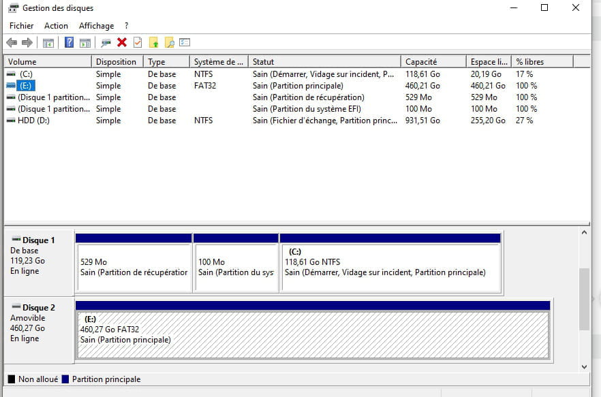The width and height of the screenshot is (601, 397).
Task: Open Properties via the checkmark page icon
Action: [138, 42]
